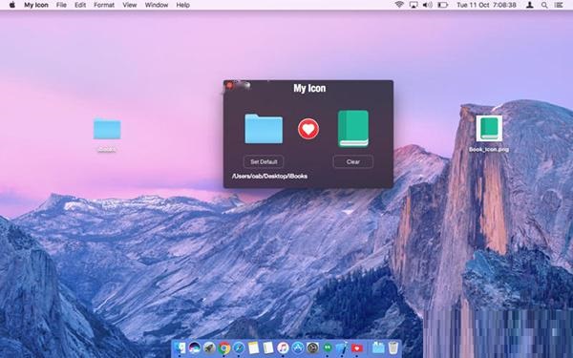Click the red heart apply button
This screenshot has width=573, height=358.
point(308,129)
